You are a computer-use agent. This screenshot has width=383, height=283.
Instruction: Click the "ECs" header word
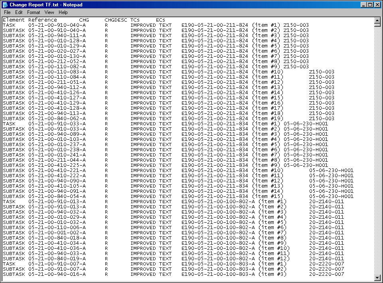160,20
